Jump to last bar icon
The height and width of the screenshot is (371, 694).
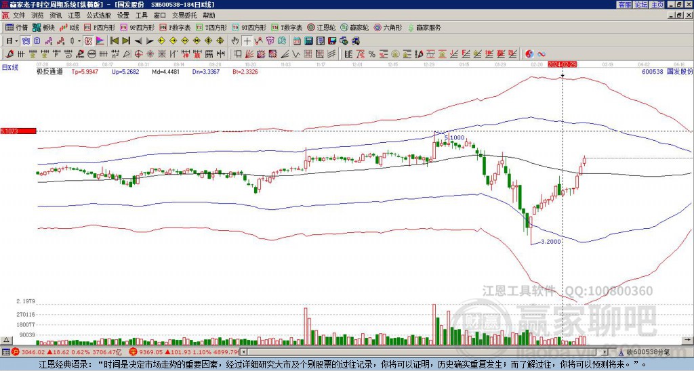tap(126, 41)
